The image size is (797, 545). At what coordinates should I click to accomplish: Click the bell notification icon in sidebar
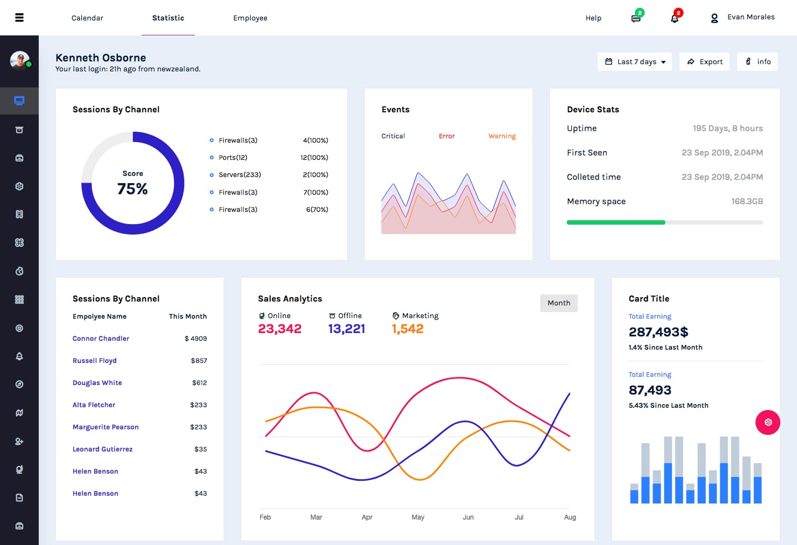[19, 356]
